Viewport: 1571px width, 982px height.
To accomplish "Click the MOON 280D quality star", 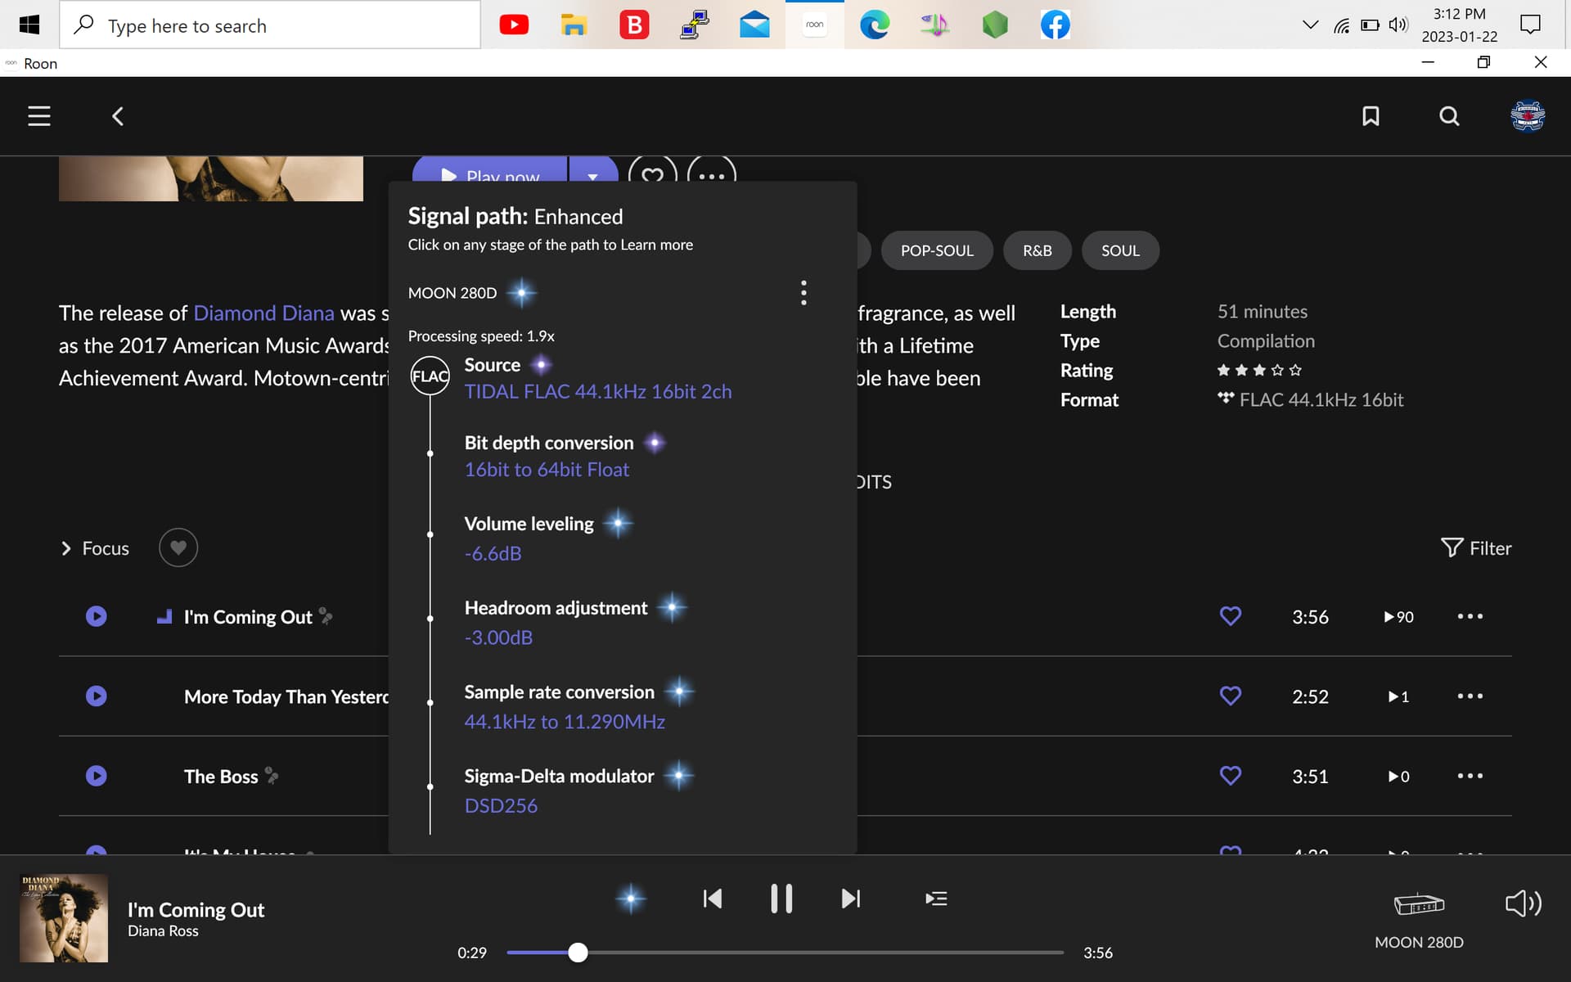I will click(x=521, y=292).
